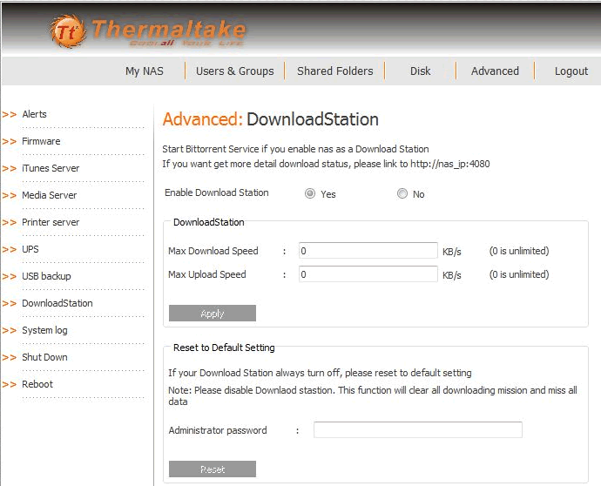
Task: Click the Apply button
Action: coord(213,314)
